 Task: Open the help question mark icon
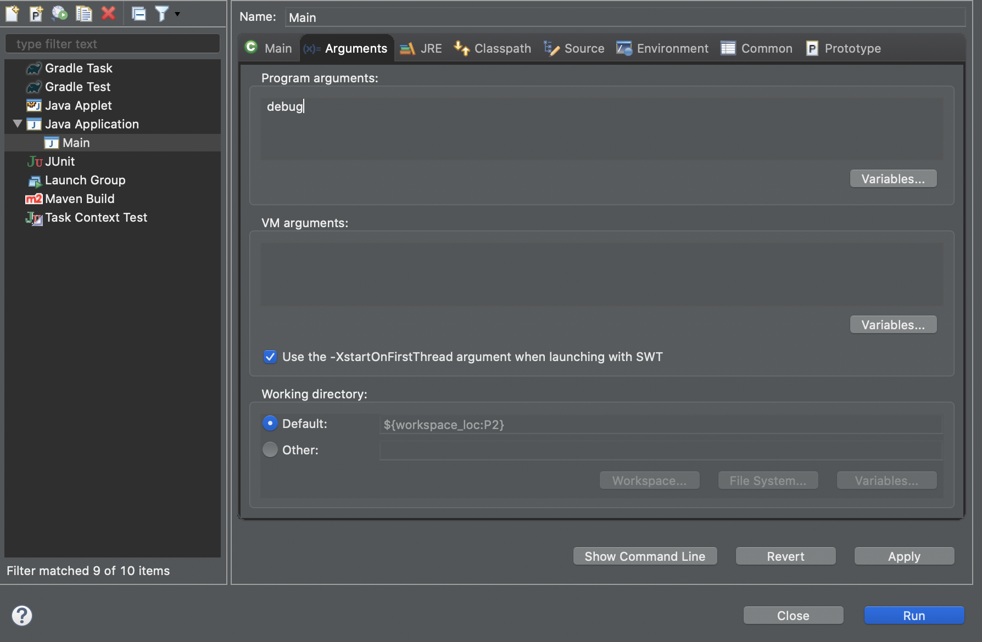coord(22,615)
